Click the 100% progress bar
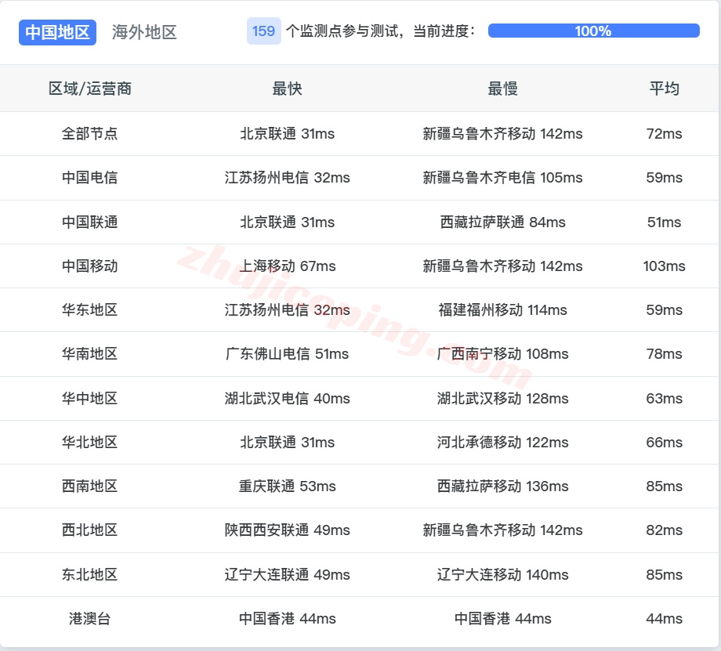Viewport: 721px width, 651px height. 593,31
